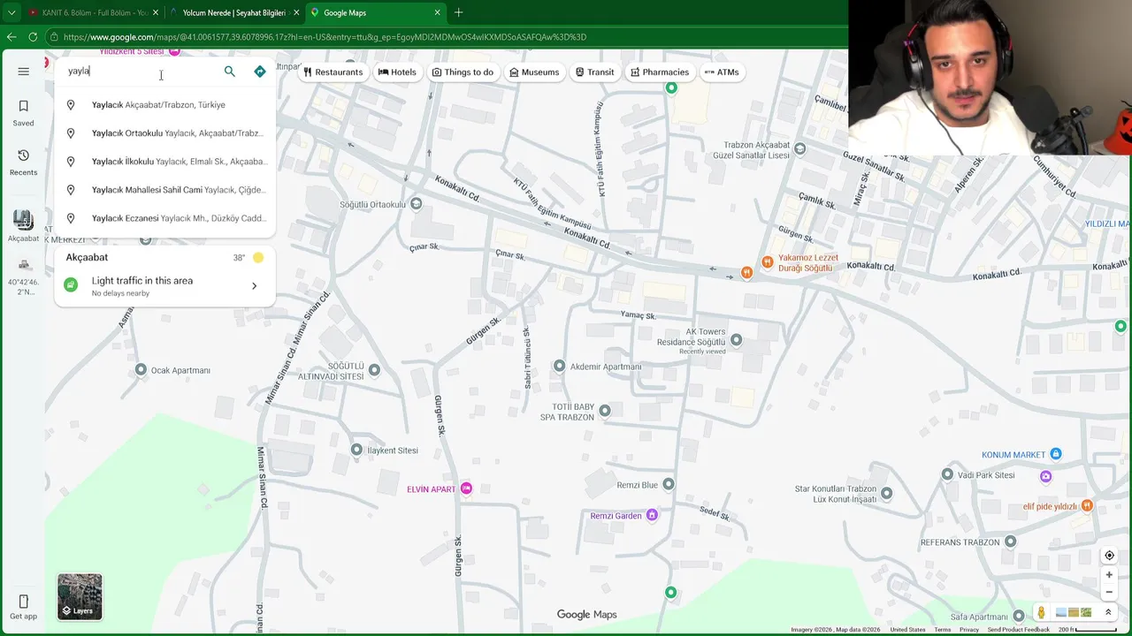
Task: Click the Trabzon Akçaabat Güzel Sanatlar Lisesi pin
Action: click(800, 148)
